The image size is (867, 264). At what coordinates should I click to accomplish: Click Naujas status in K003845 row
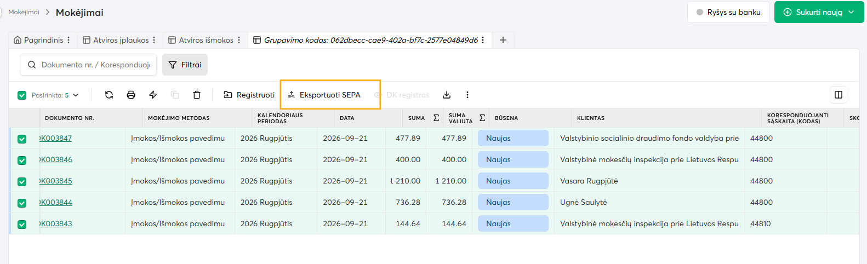(x=513, y=181)
